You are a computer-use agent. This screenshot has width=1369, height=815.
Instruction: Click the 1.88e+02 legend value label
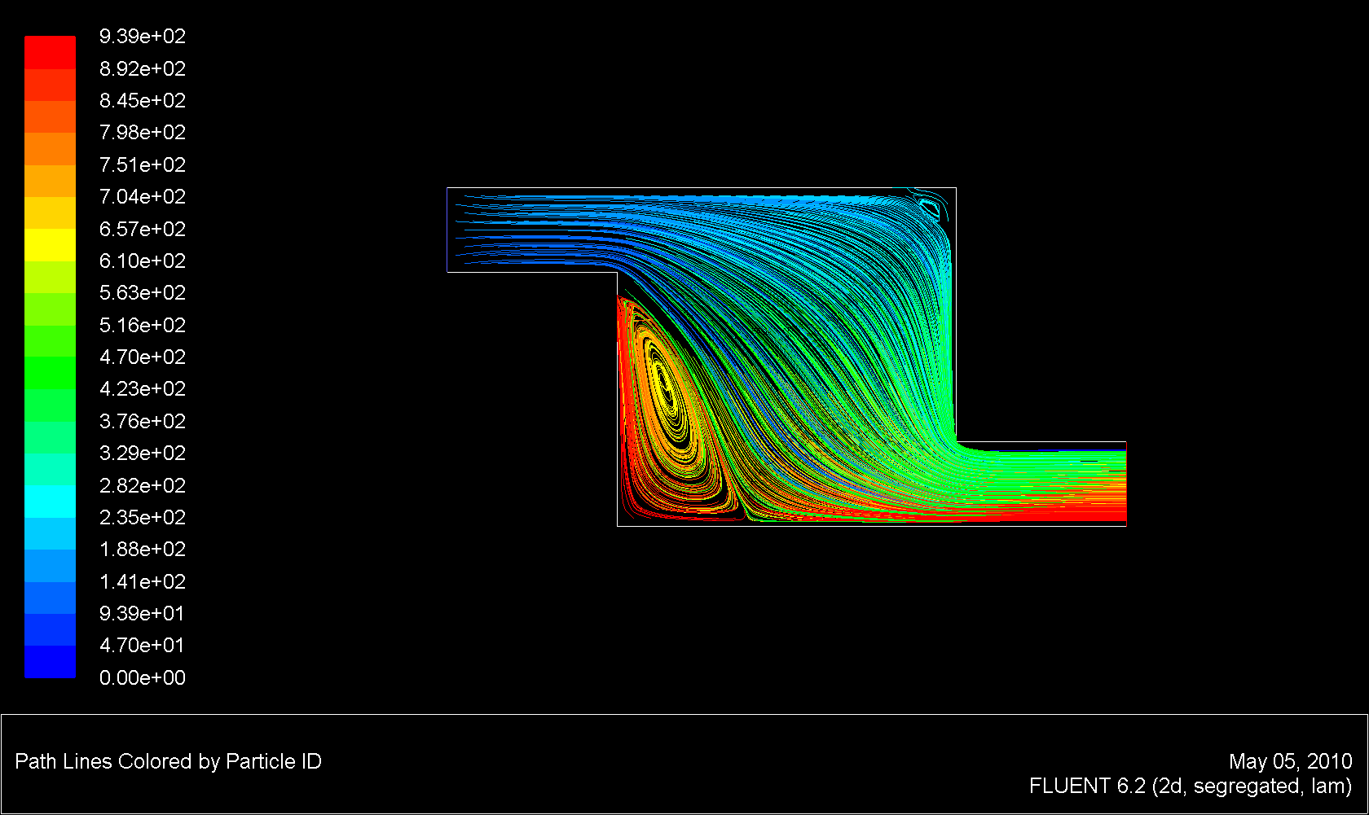143,549
